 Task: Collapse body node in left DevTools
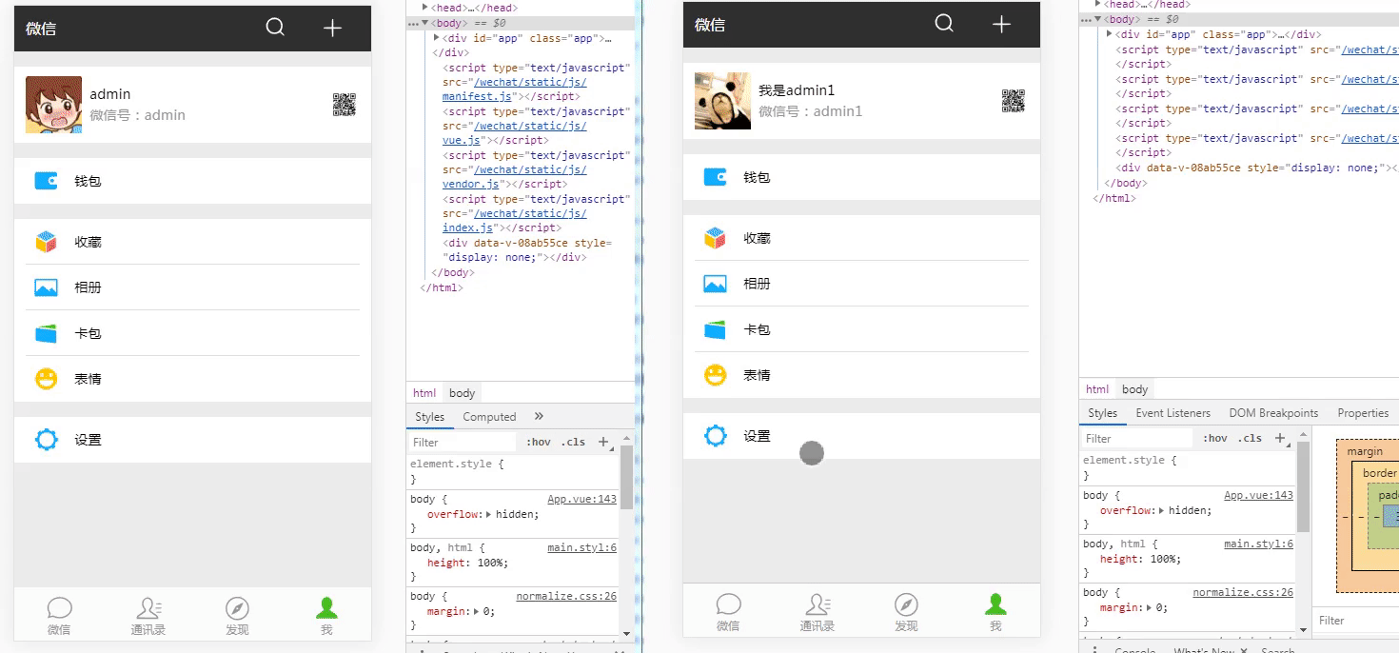(425, 22)
